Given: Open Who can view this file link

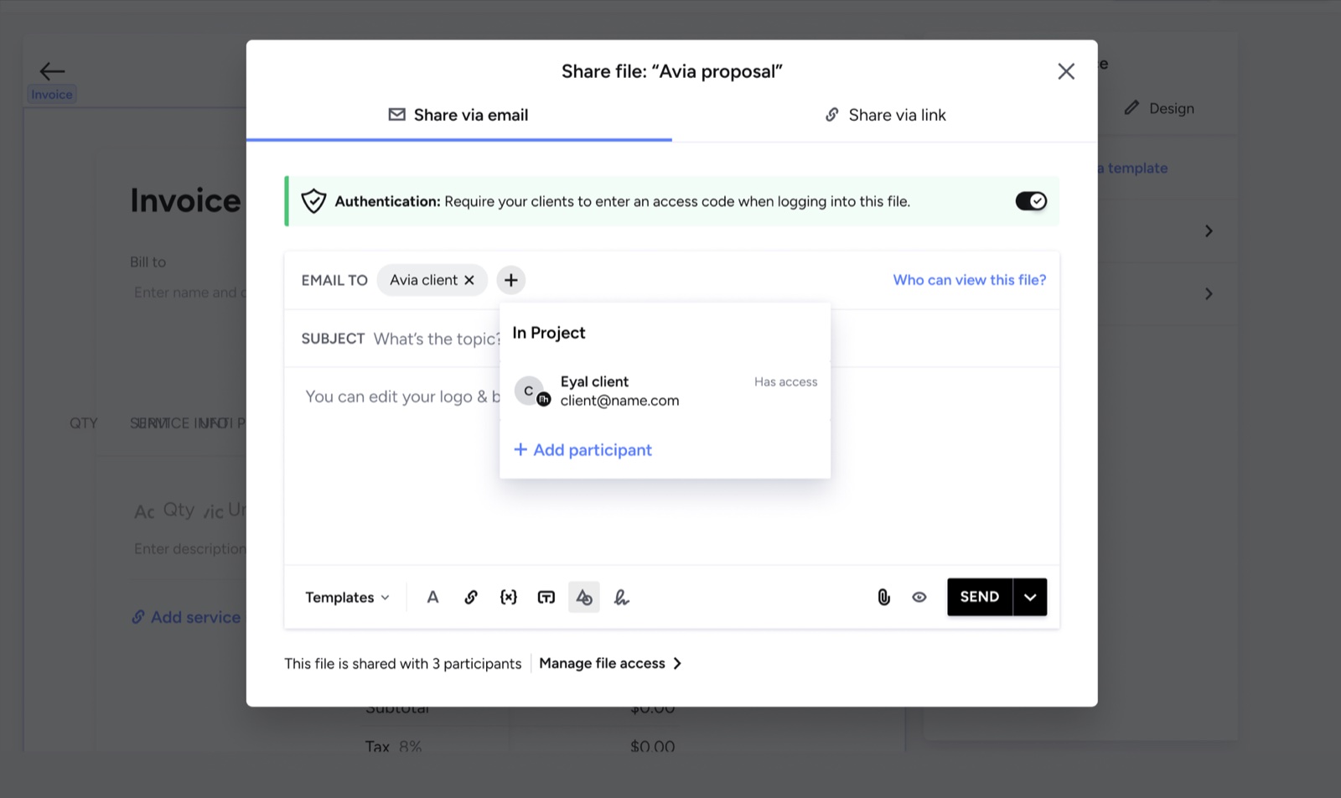Looking at the screenshot, I should coord(970,280).
